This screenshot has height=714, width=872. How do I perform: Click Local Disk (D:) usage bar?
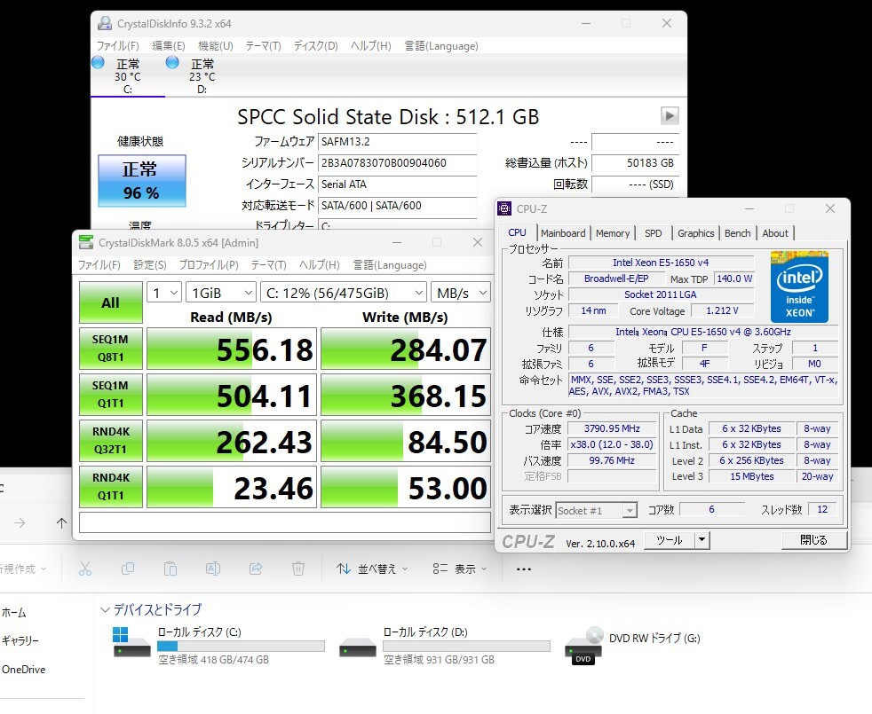(466, 646)
